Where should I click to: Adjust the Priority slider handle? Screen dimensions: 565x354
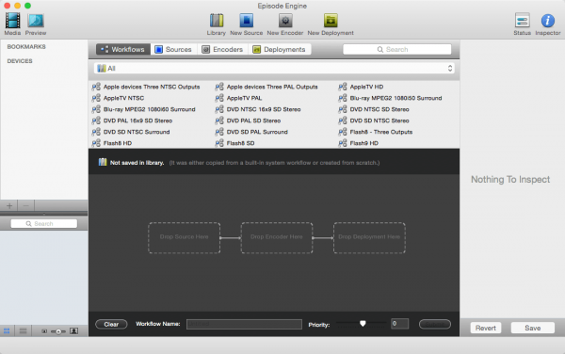click(363, 323)
